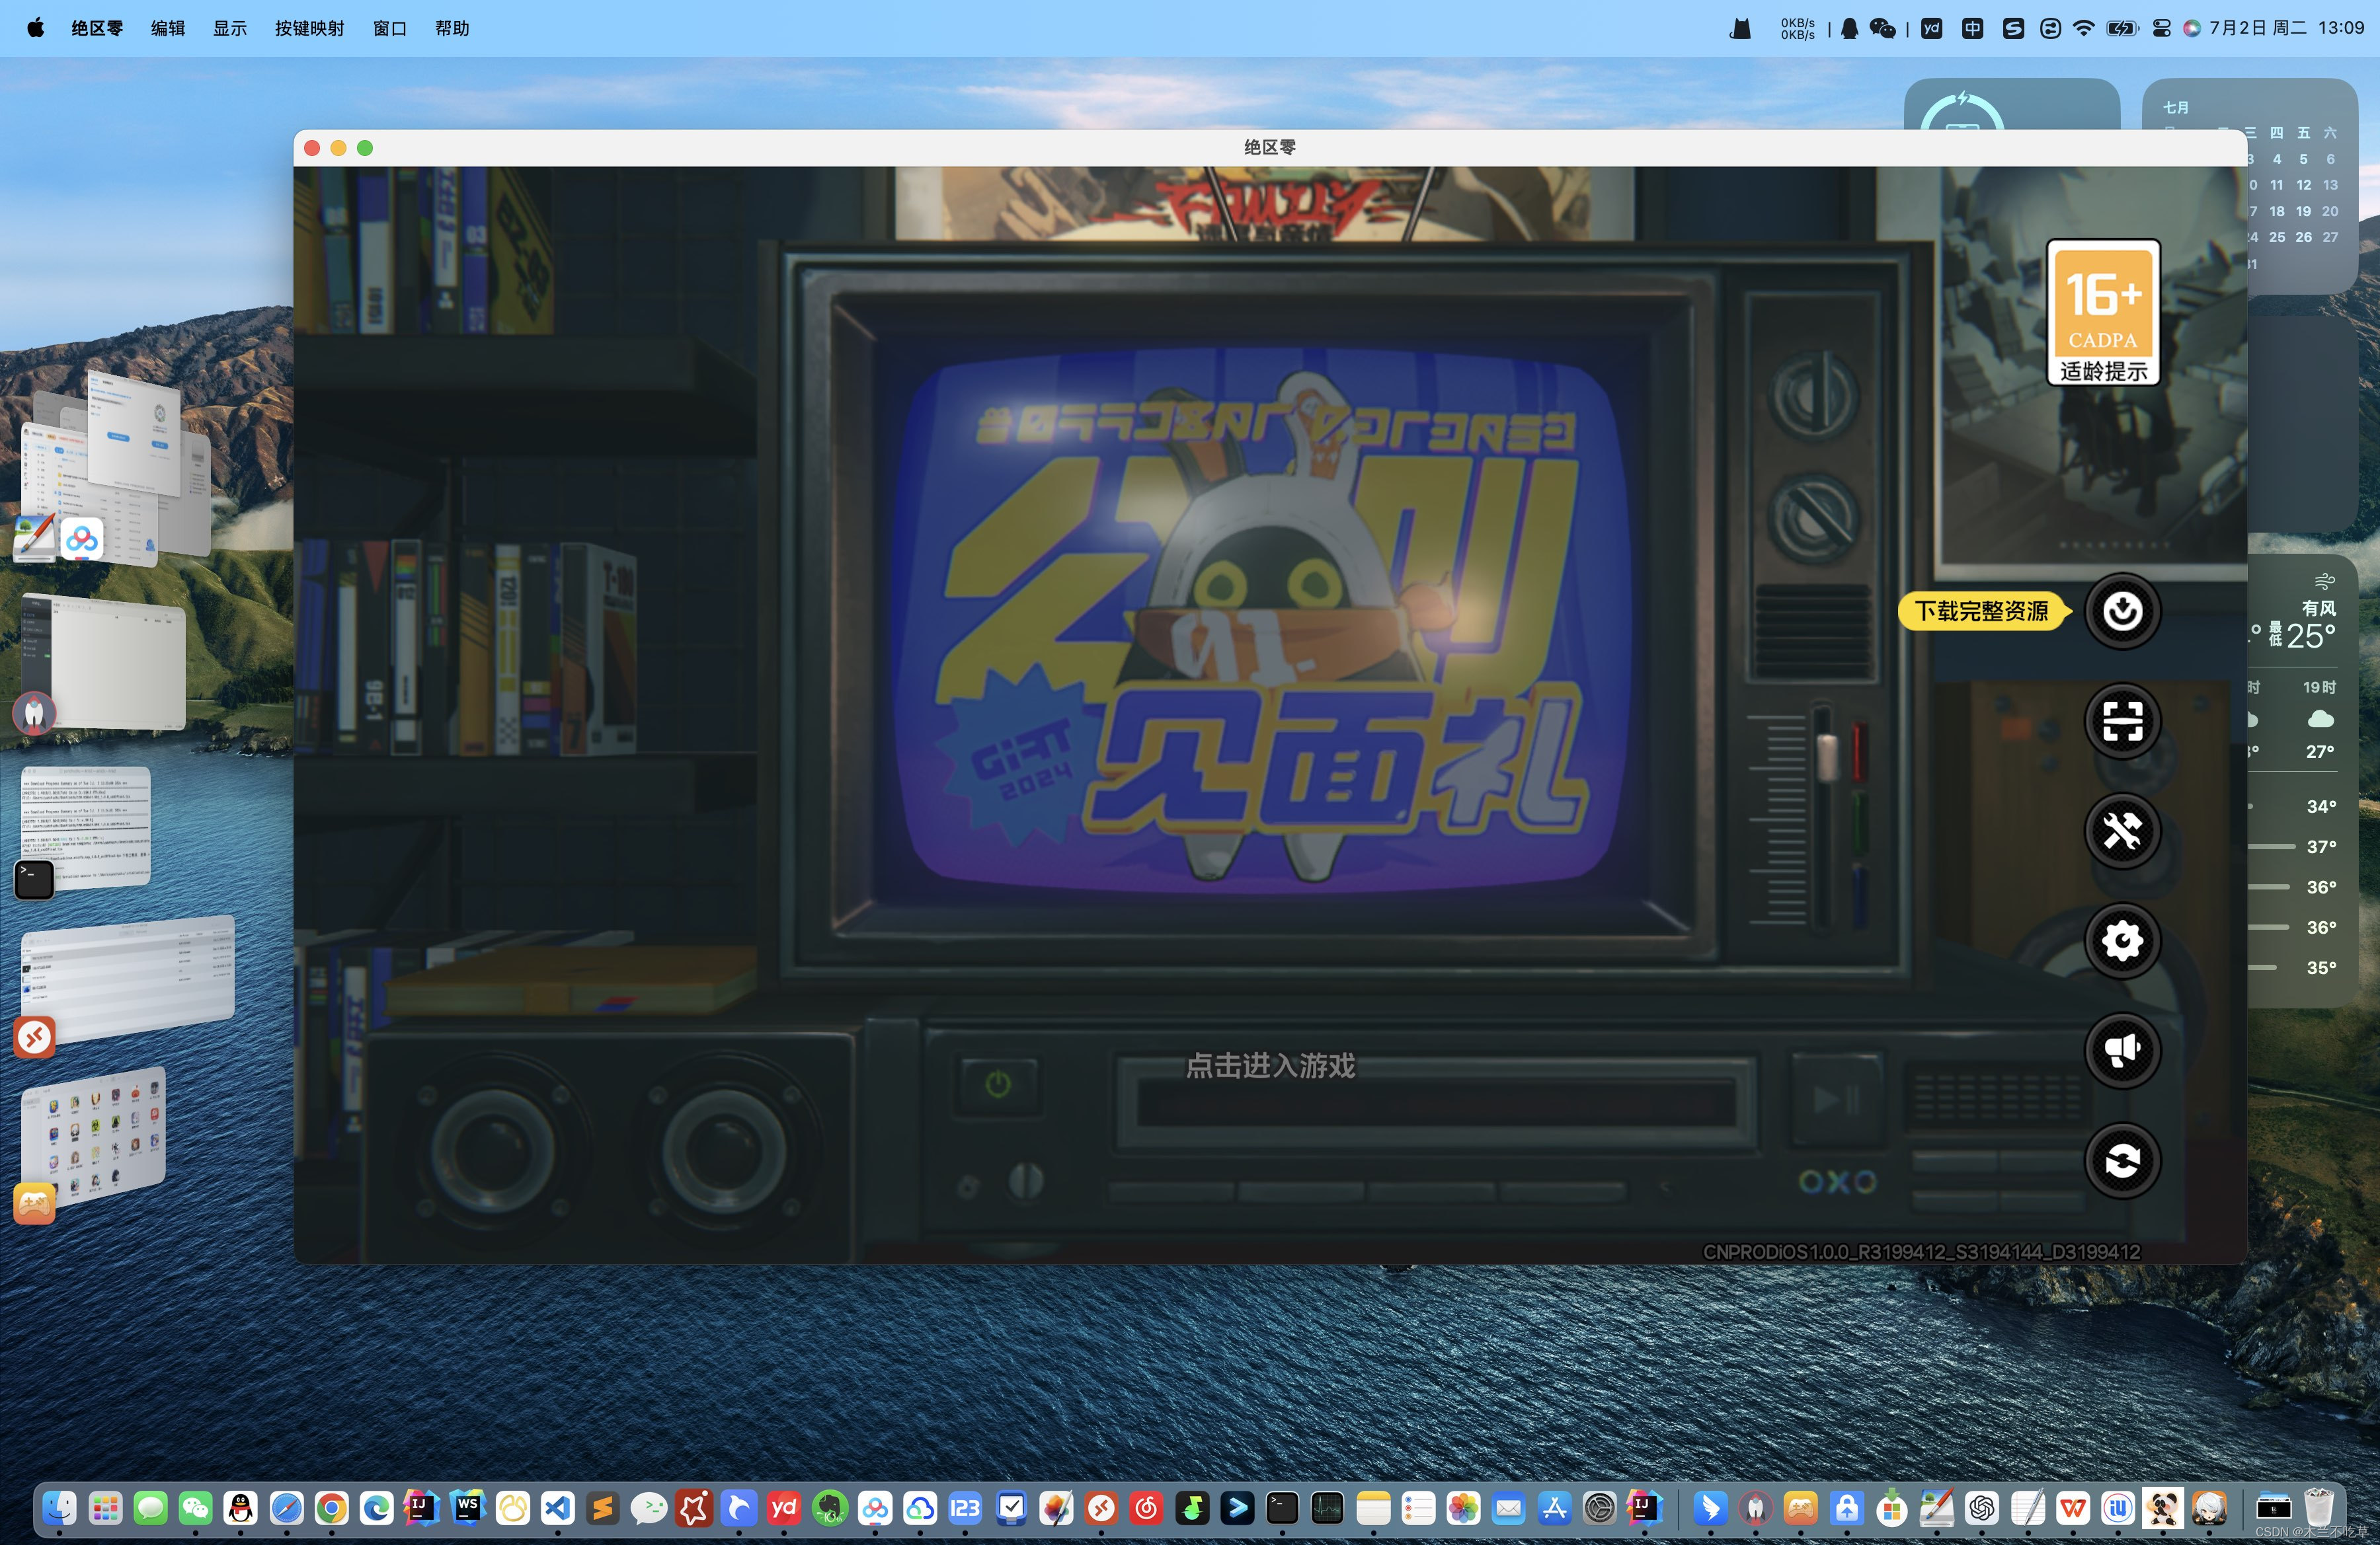Open the 显示 menu
2380x1545 pixels.
point(229,28)
